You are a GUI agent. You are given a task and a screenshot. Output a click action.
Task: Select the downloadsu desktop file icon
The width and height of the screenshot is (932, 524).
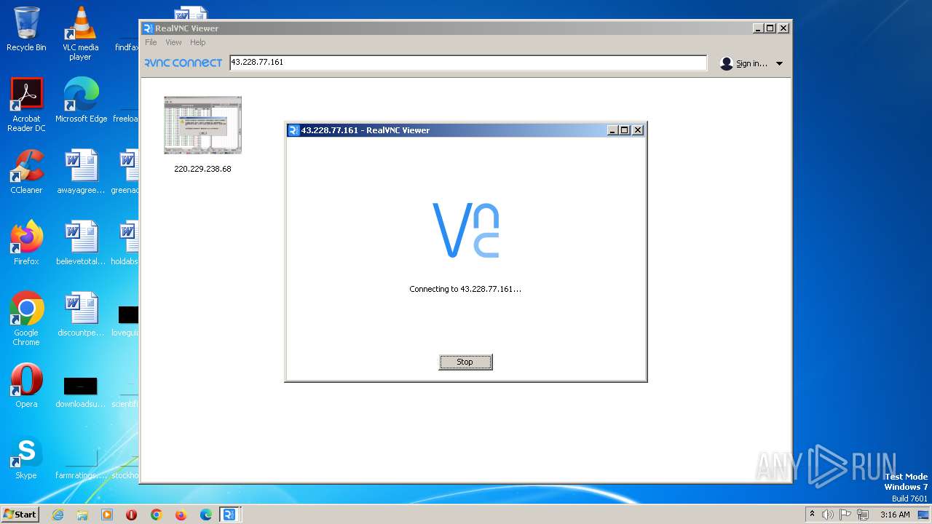pyautogui.click(x=80, y=392)
